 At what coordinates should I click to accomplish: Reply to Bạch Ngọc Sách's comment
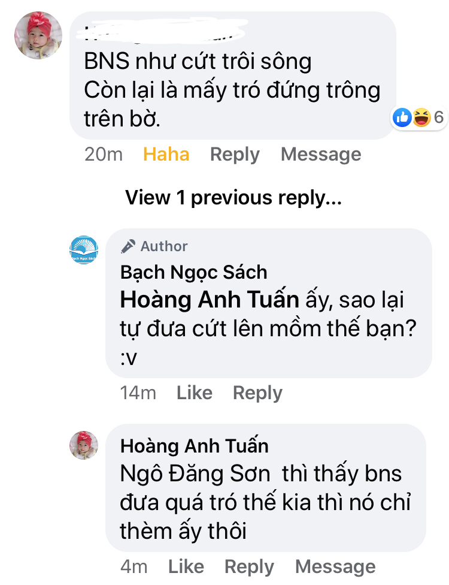click(257, 393)
